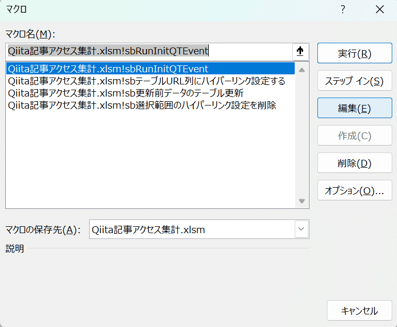This screenshot has height=327, width=397.
Task: Click in the マクロ名 input field
Action: (149, 51)
